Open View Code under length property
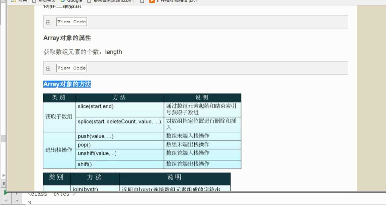 [x=71, y=68]
